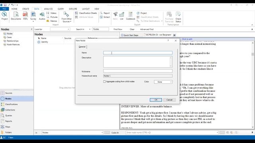The height and width of the screenshot is (143, 255).
Task: Choose Pictures import option
Action: tap(52, 17)
